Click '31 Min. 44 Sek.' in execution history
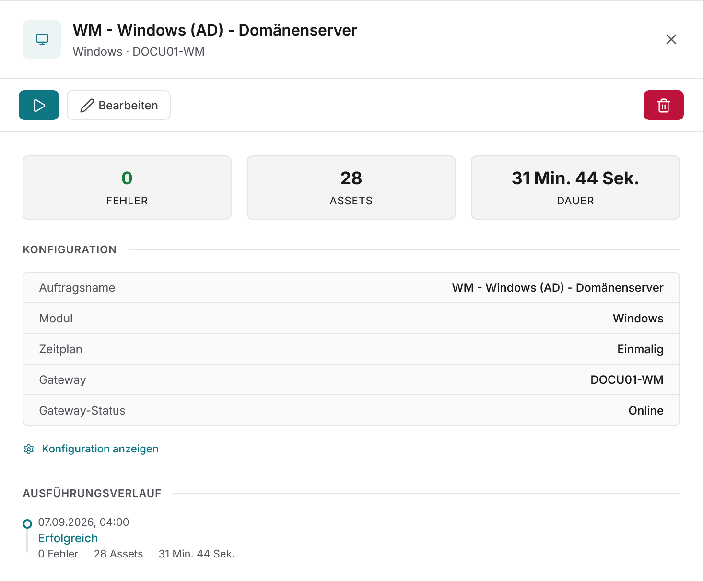703x581 pixels. point(197,554)
